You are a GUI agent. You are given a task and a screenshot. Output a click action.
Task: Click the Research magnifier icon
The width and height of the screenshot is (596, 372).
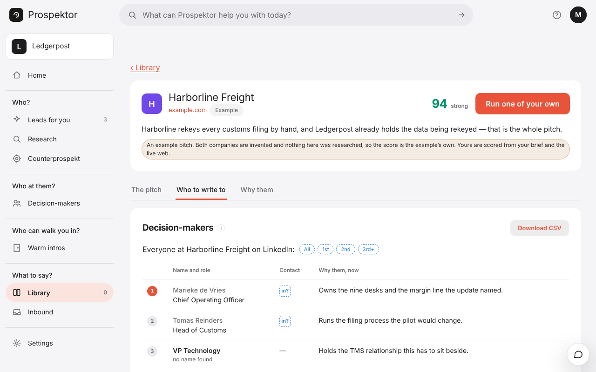point(17,139)
